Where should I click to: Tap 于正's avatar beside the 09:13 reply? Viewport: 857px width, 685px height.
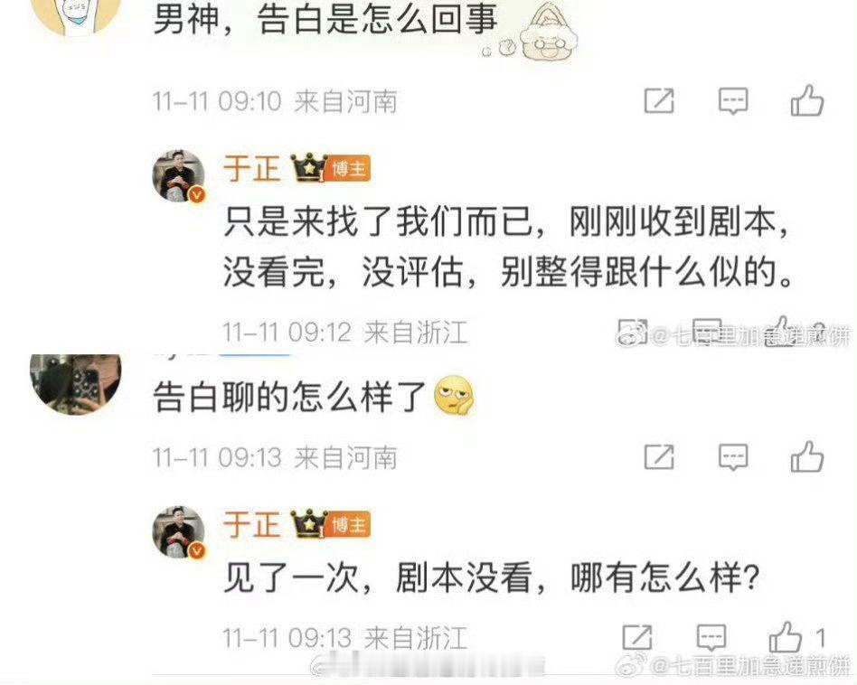(x=179, y=532)
